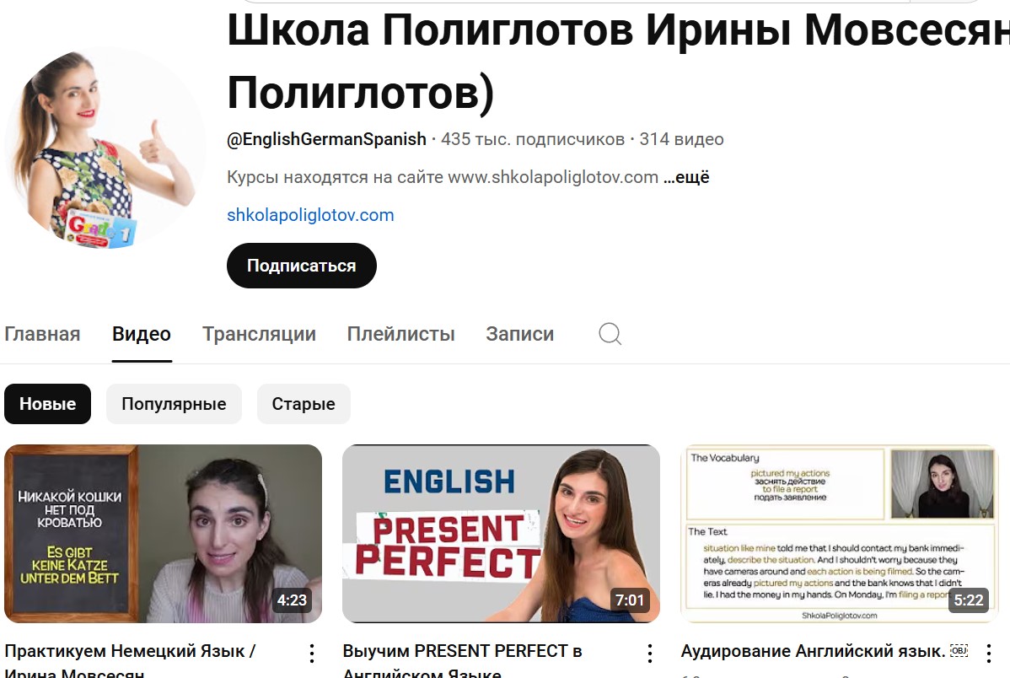This screenshot has height=678, width=1010.
Task: Open the Записи tab
Action: (x=520, y=334)
